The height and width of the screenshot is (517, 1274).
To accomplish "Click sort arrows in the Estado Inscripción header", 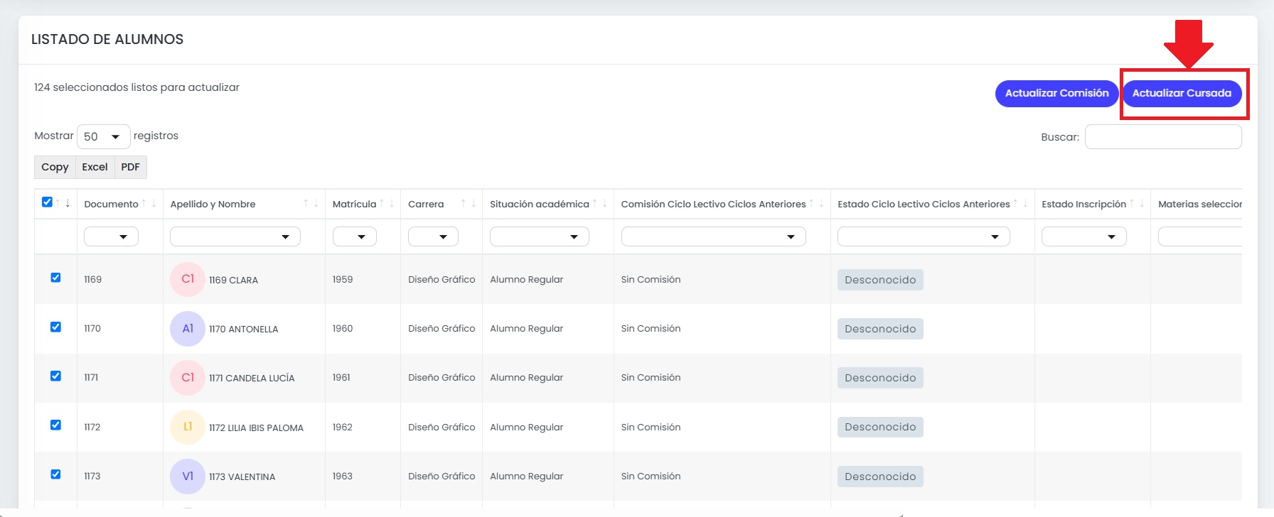I will click(1137, 204).
